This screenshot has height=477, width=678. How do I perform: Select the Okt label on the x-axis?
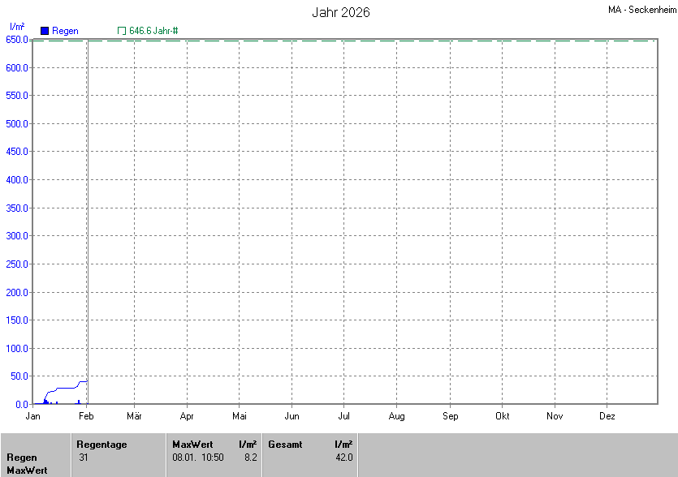pos(502,416)
